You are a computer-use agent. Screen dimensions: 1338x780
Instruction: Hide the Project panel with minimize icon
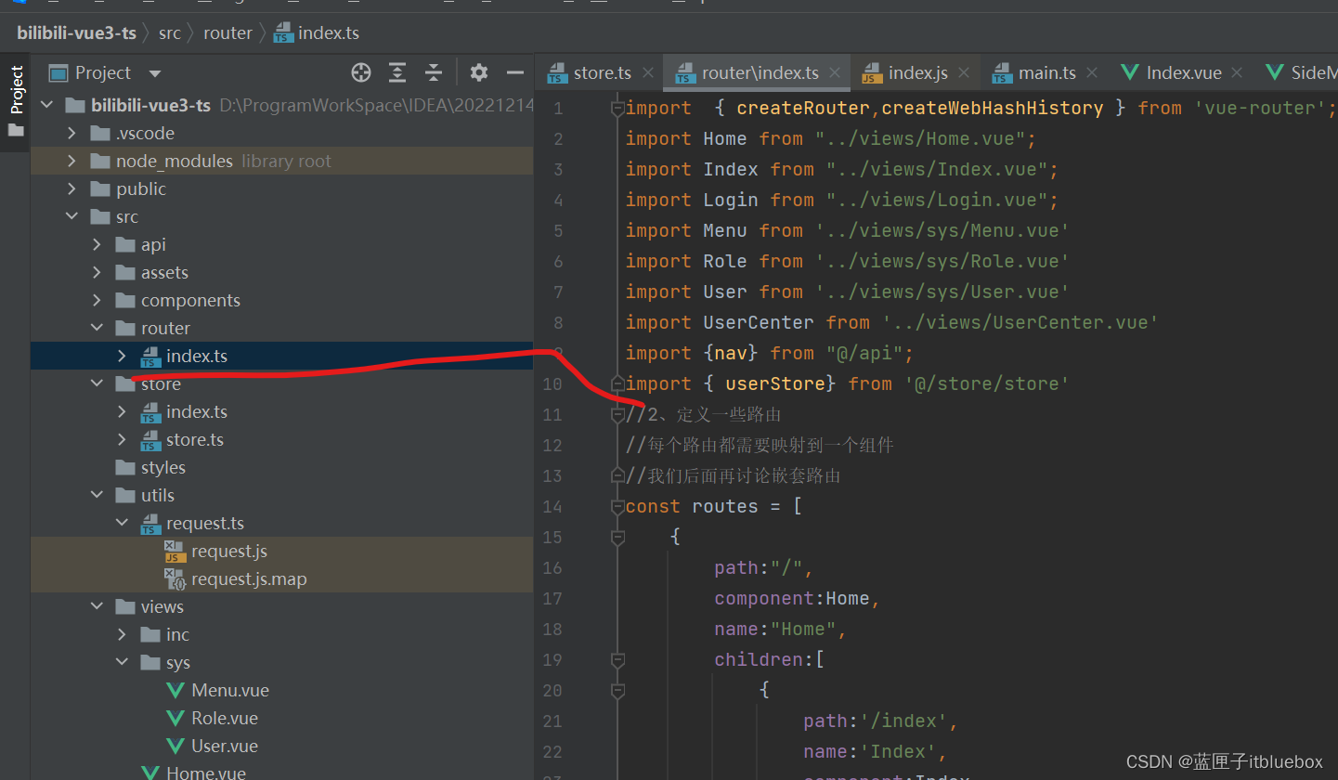pos(515,72)
